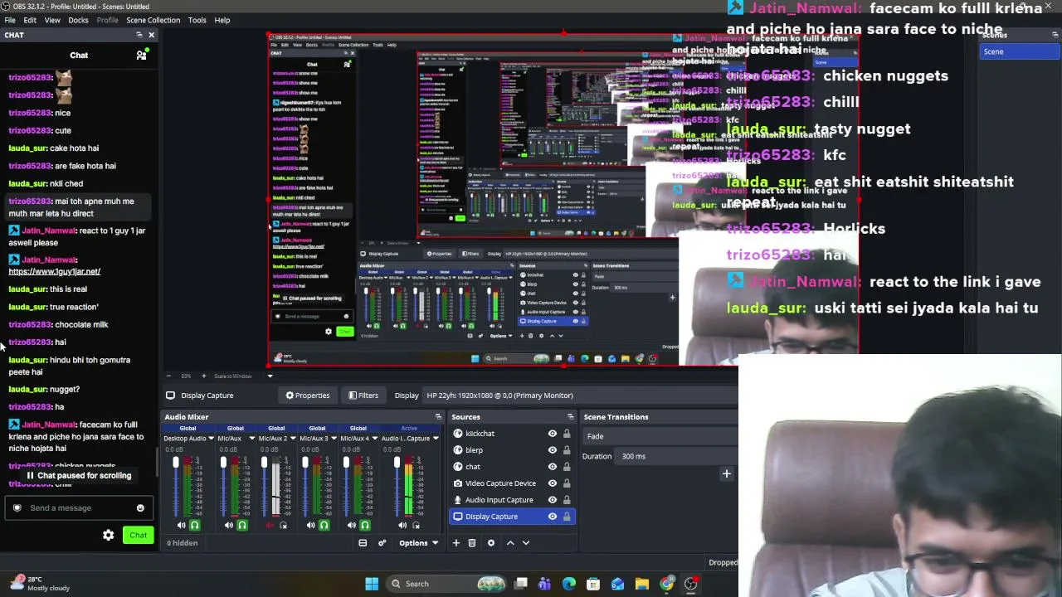
Task: Open the Edit menu
Action: tap(30, 20)
